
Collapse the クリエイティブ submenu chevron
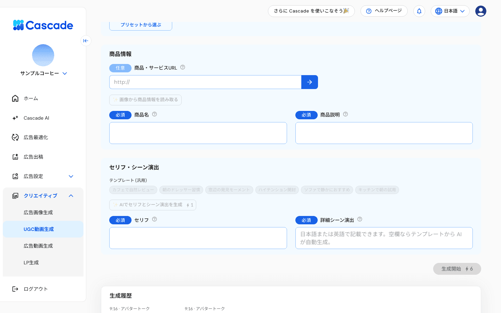coord(71,196)
